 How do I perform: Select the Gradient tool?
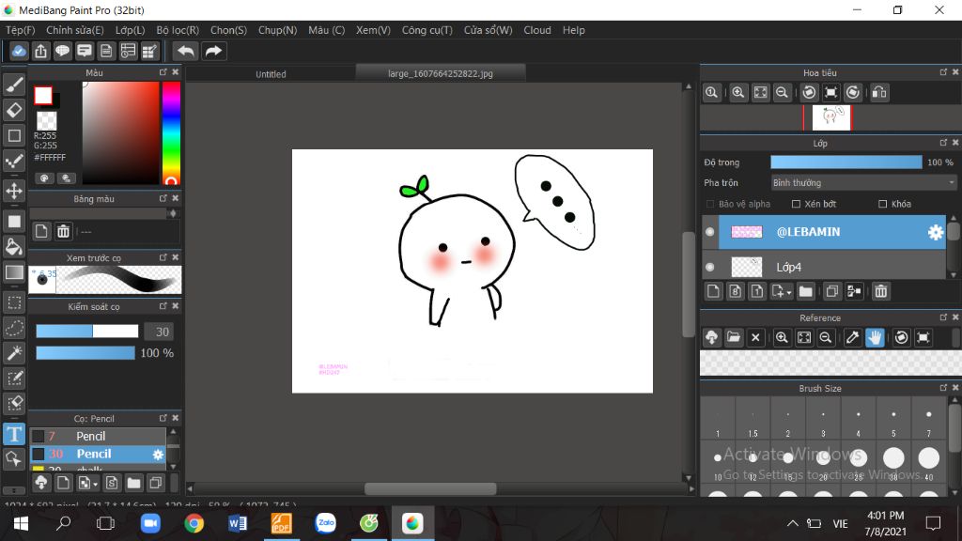(14, 272)
